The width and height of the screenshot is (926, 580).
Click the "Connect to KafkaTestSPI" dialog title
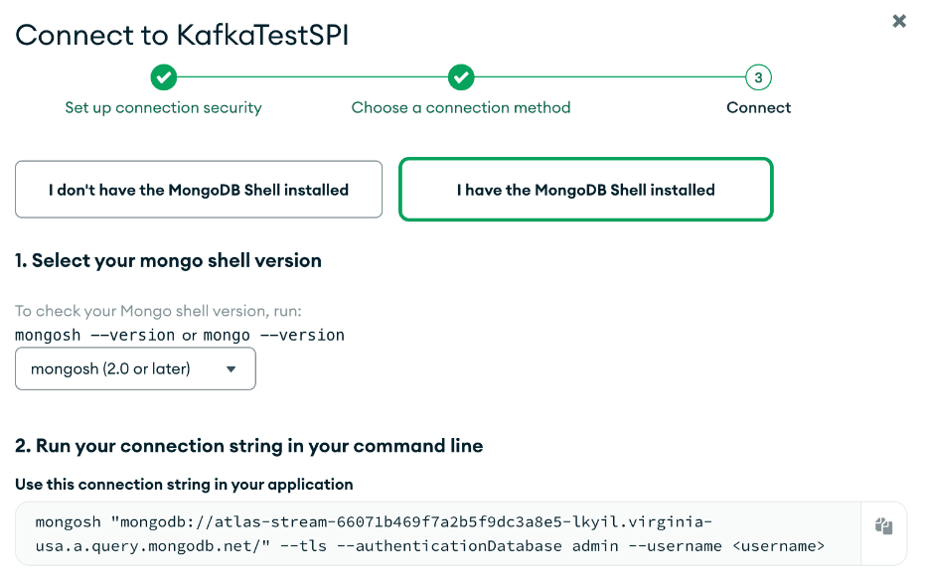[182, 35]
